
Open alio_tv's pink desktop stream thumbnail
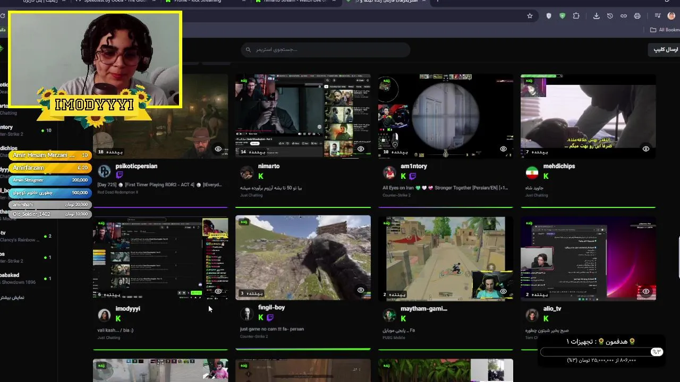[588, 258]
